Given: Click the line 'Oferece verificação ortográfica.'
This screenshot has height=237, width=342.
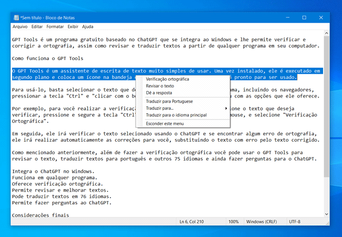Looking at the screenshot, I should [x=57, y=184].
